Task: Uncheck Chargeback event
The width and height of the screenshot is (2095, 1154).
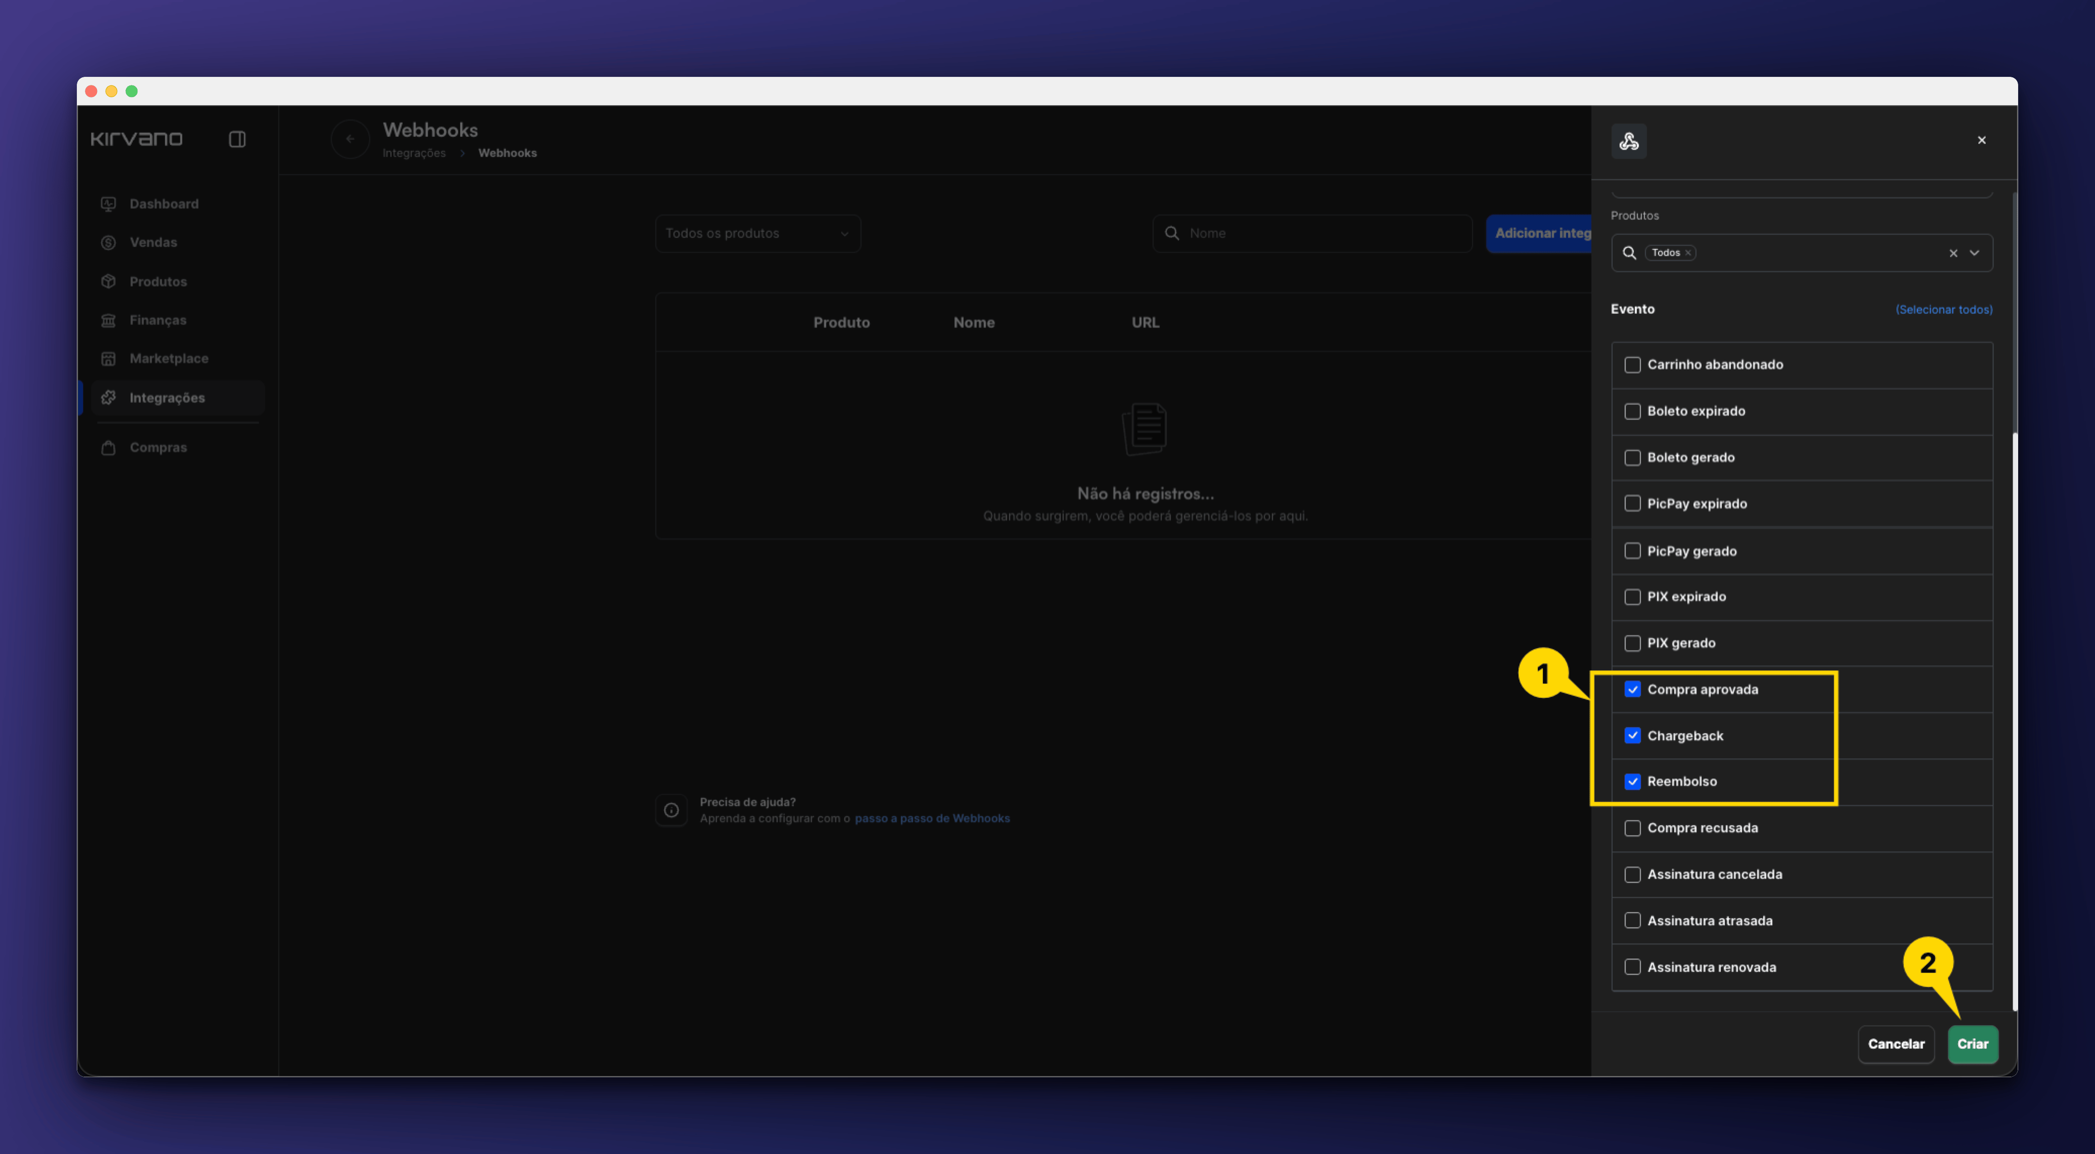Action: tap(1632, 736)
